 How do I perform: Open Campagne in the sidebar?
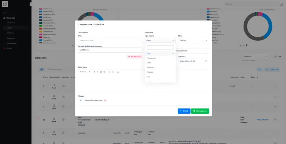click(x=11, y=38)
